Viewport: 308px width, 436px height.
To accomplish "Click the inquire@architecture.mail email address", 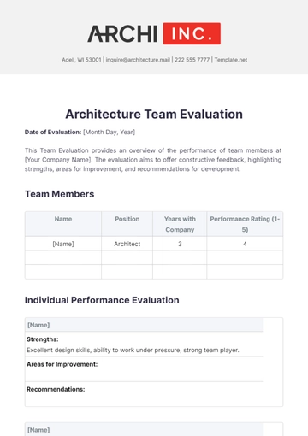I will 138,60.
